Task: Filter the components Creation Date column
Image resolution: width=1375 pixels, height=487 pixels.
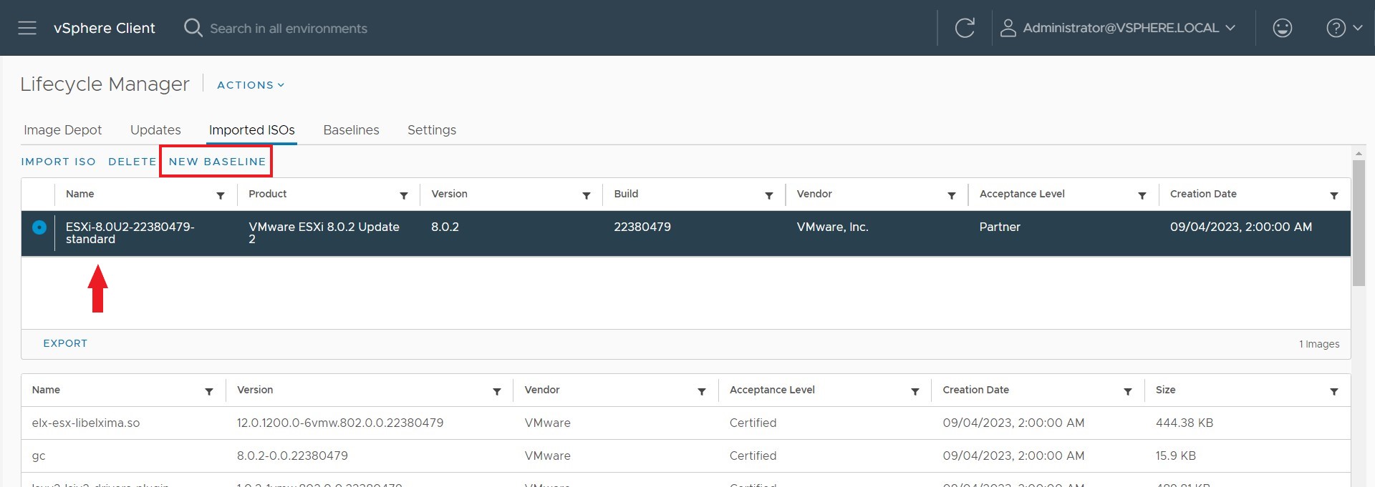Action: click(x=1128, y=391)
